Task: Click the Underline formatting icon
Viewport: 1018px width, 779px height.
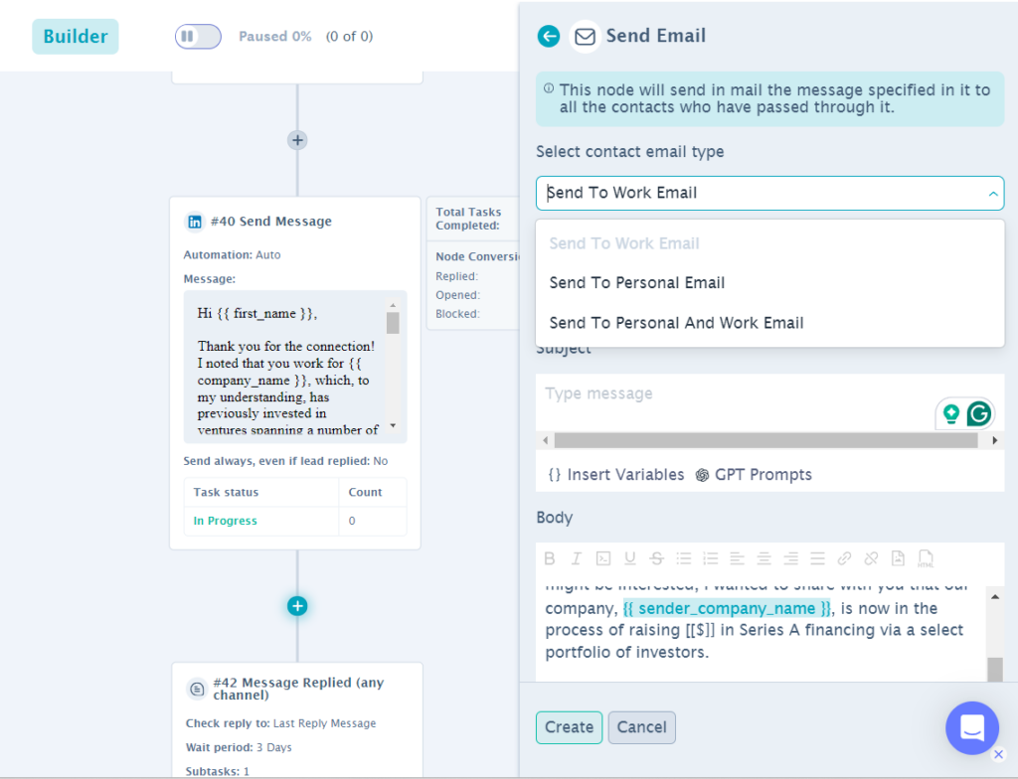Action: pyautogui.click(x=629, y=558)
